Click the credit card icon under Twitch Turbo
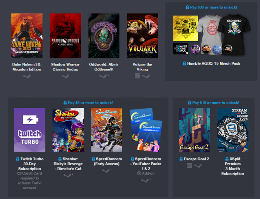Viewport: 260px width, 199px height. click(19, 173)
